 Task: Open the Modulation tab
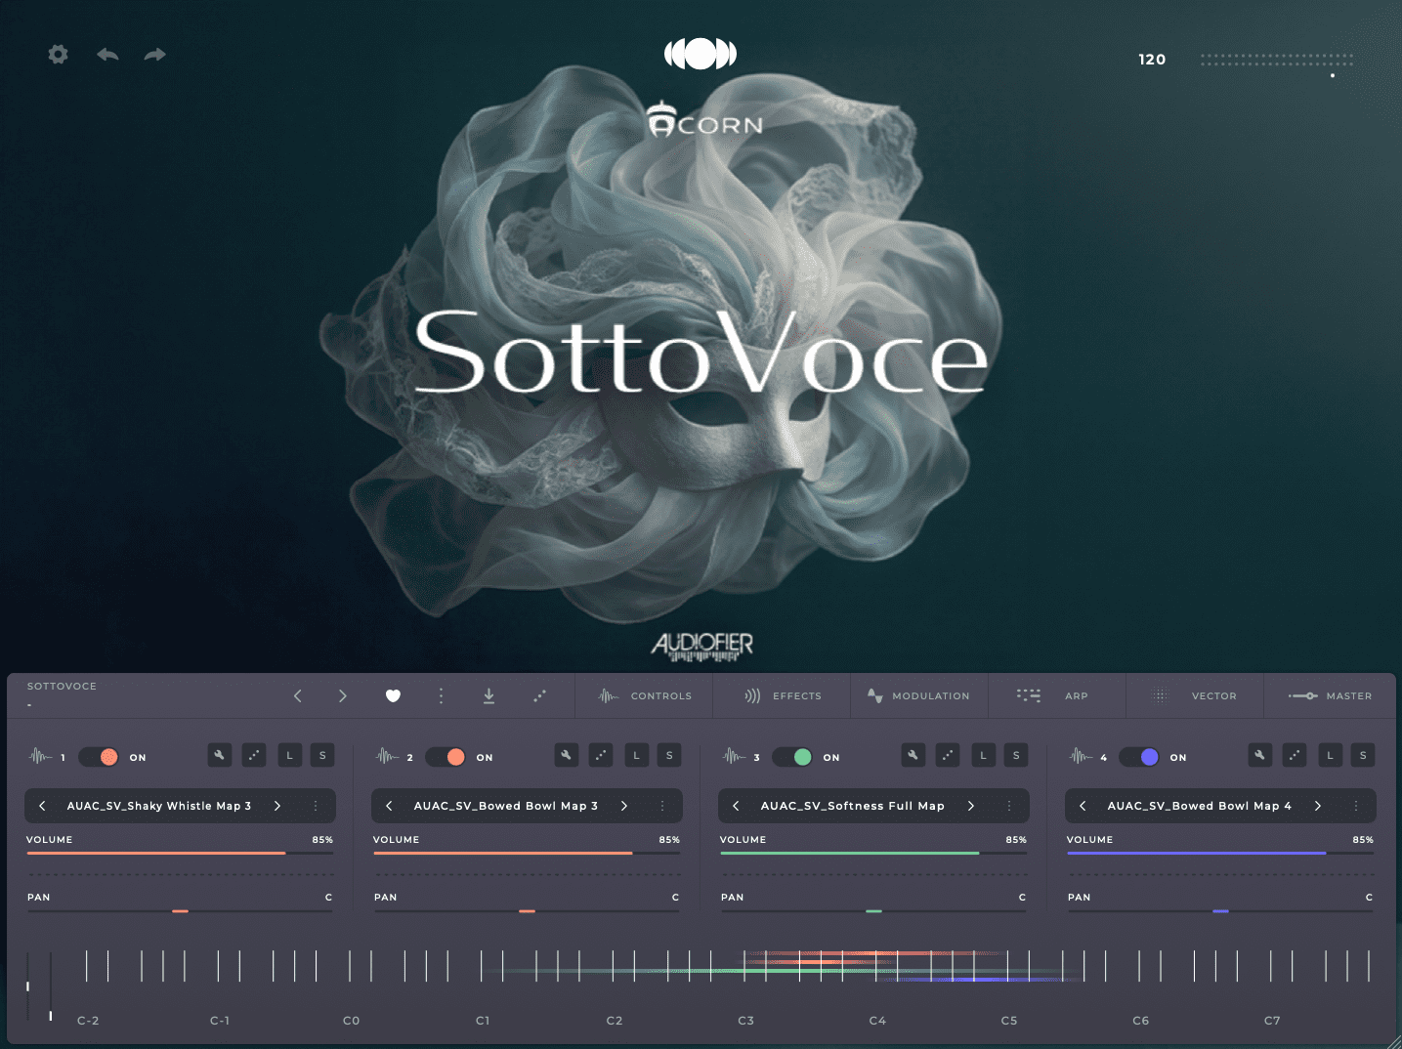tap(918, 695)
